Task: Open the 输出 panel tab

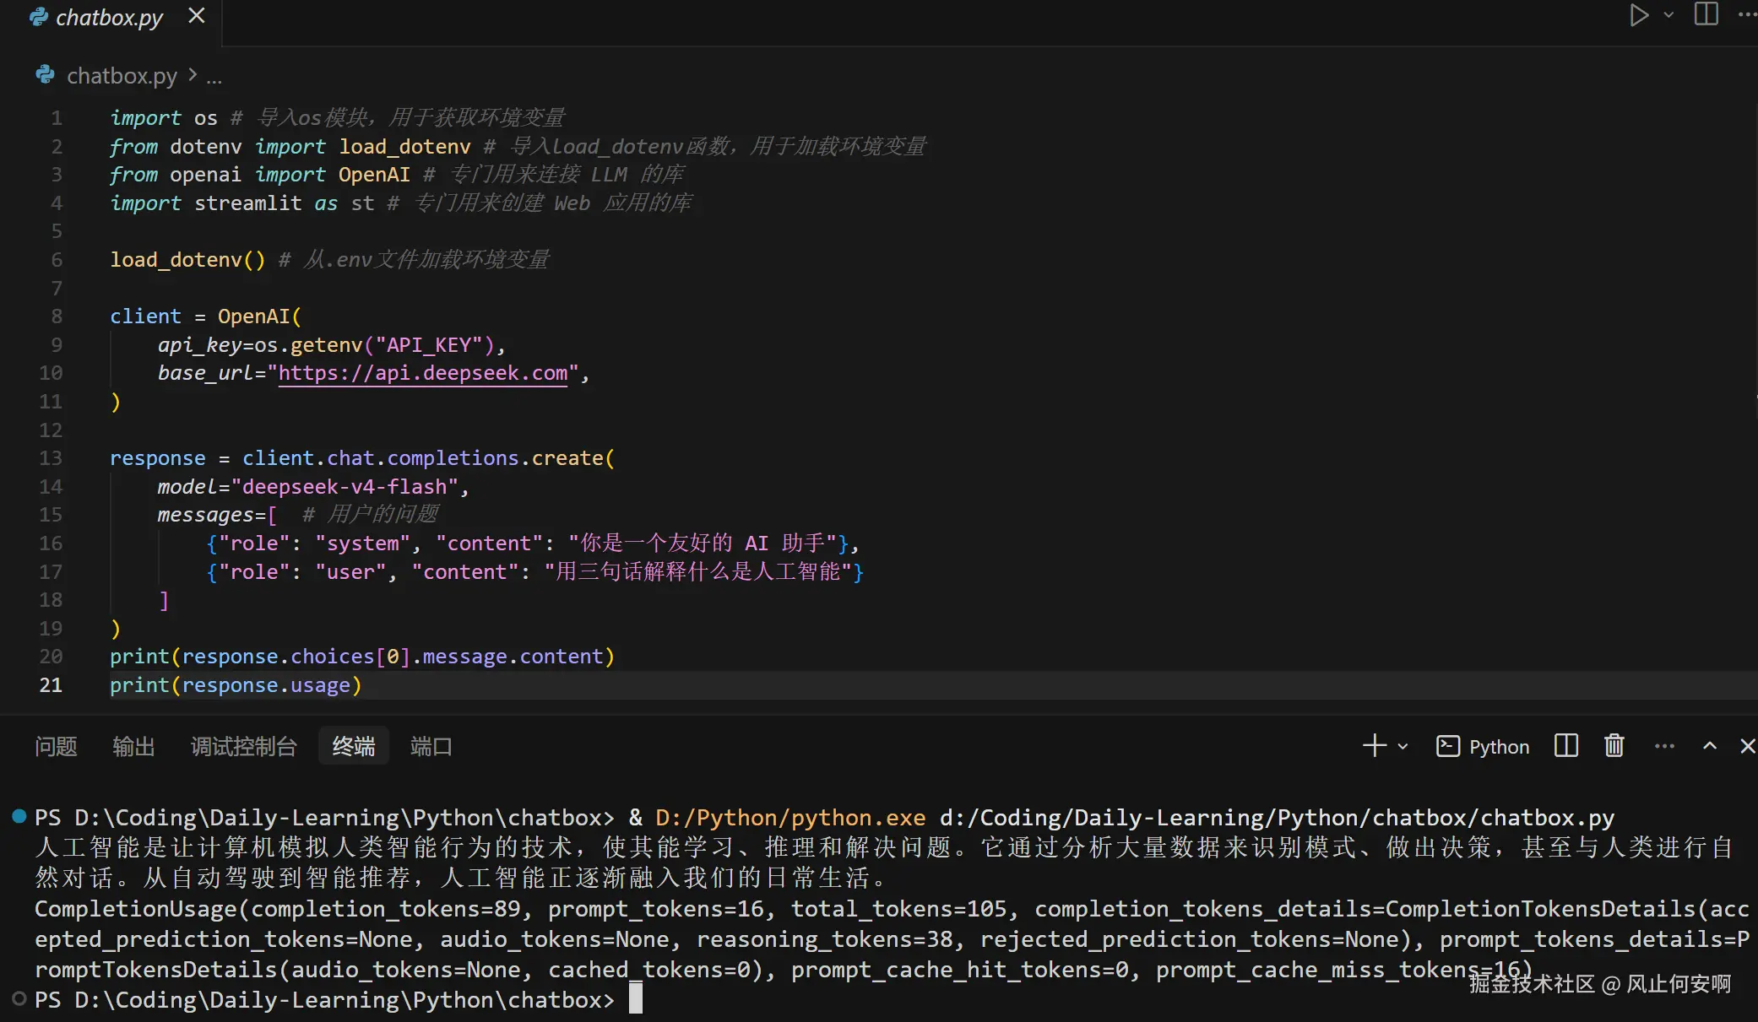Action: point(133,747)
